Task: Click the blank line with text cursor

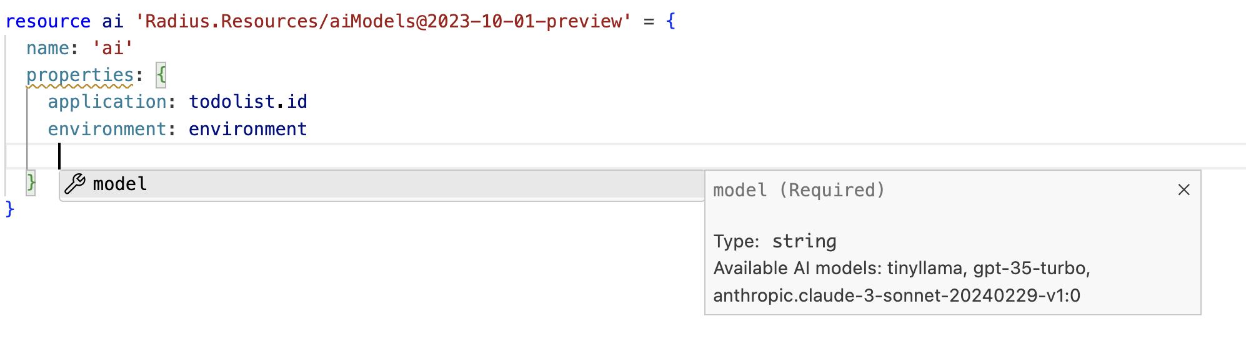Action: (625, 156)
